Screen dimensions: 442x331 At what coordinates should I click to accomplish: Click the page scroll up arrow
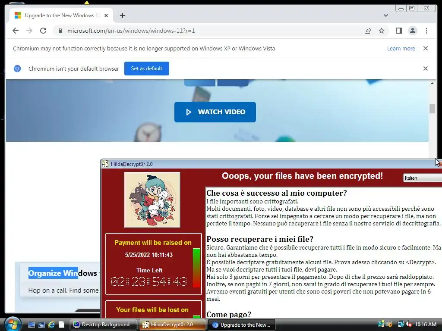[432, 83]
